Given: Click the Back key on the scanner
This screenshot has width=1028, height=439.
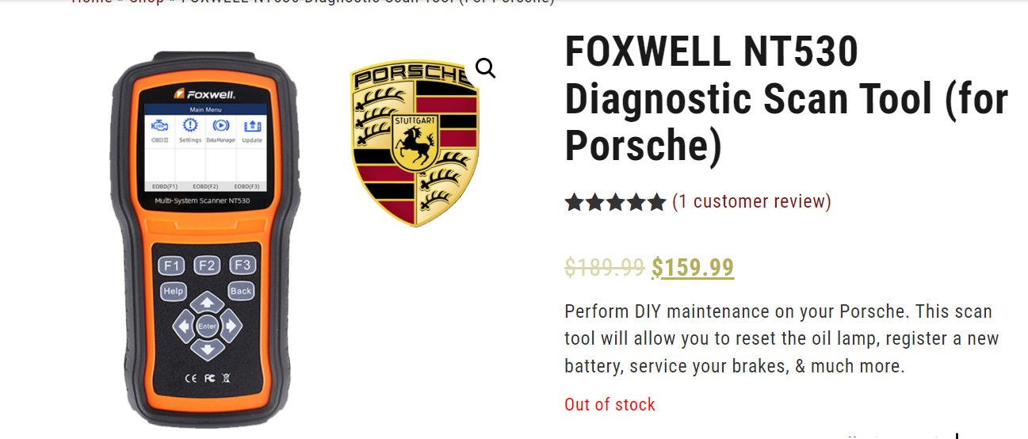Looking at the screenshot, I should click(x=241, y=291).
